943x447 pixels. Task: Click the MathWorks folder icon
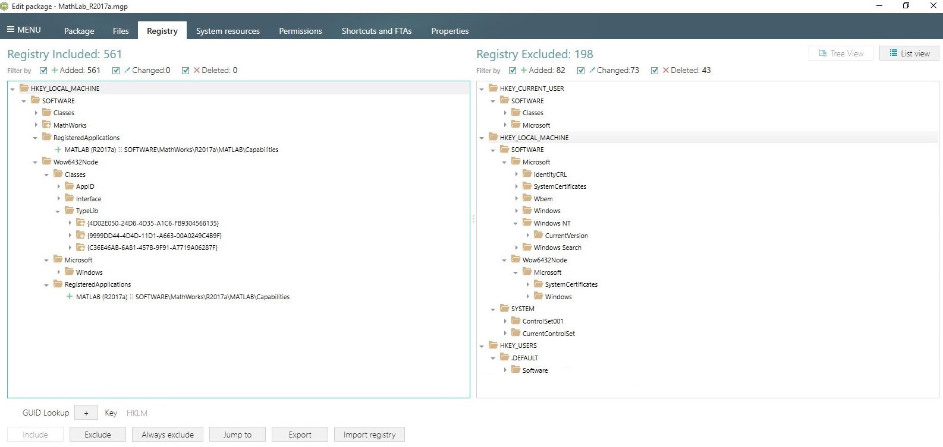[46, 125]
